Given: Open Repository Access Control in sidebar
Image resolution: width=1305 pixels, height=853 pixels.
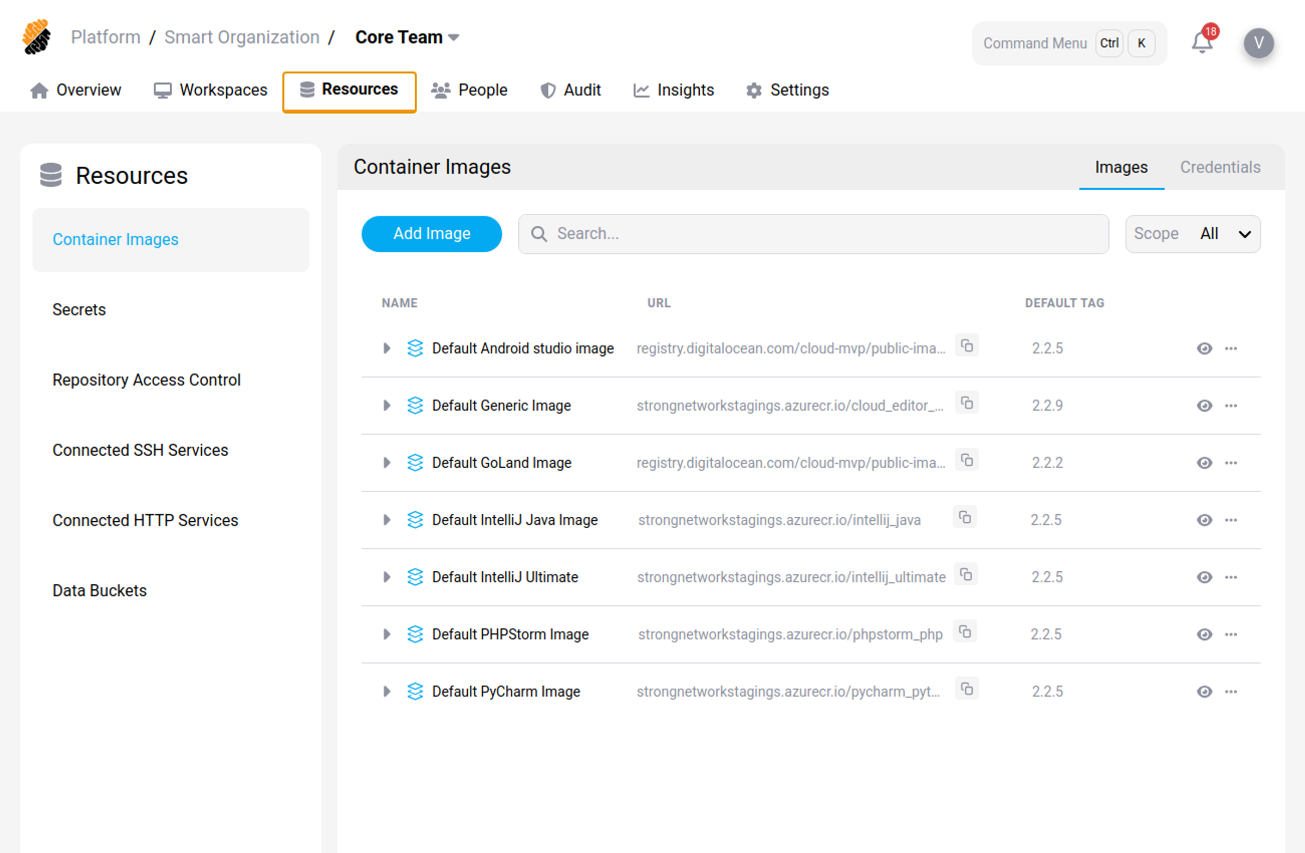Looking at the screenshot, I should click(x=146, y=380).
